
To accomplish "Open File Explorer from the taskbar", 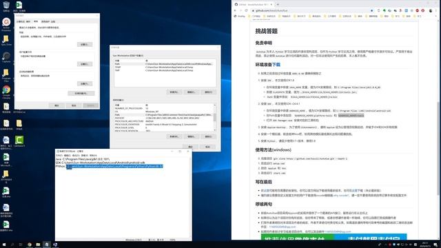I will pyautogui.click(x=38, y=245).
